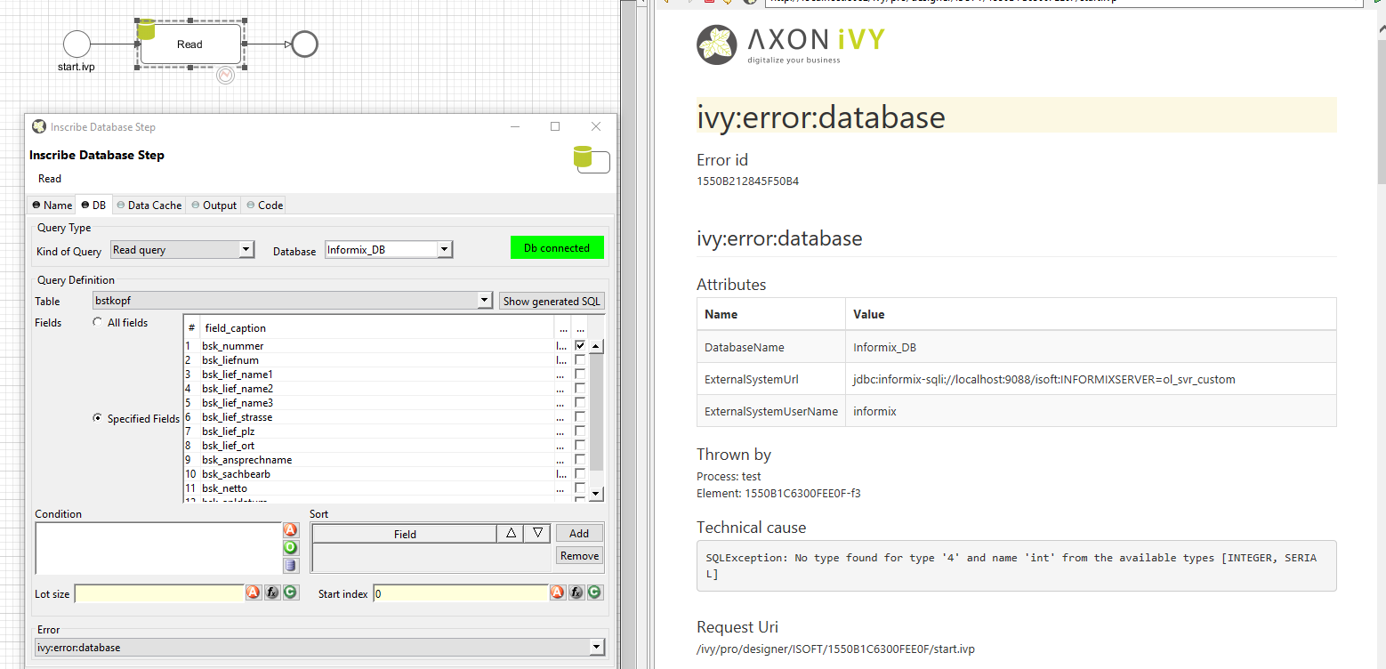The image size is (1386, 669).
Task: Click green C icon next to Start index
Action: 594,592
